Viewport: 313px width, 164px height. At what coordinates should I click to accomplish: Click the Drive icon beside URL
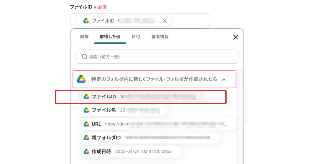pyautogui.click(x=86, y=124)
